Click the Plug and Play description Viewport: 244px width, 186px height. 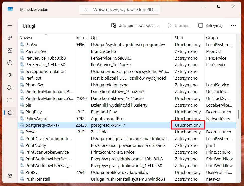point(104,112)
